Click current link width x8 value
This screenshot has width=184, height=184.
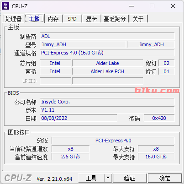coord(71,149)
